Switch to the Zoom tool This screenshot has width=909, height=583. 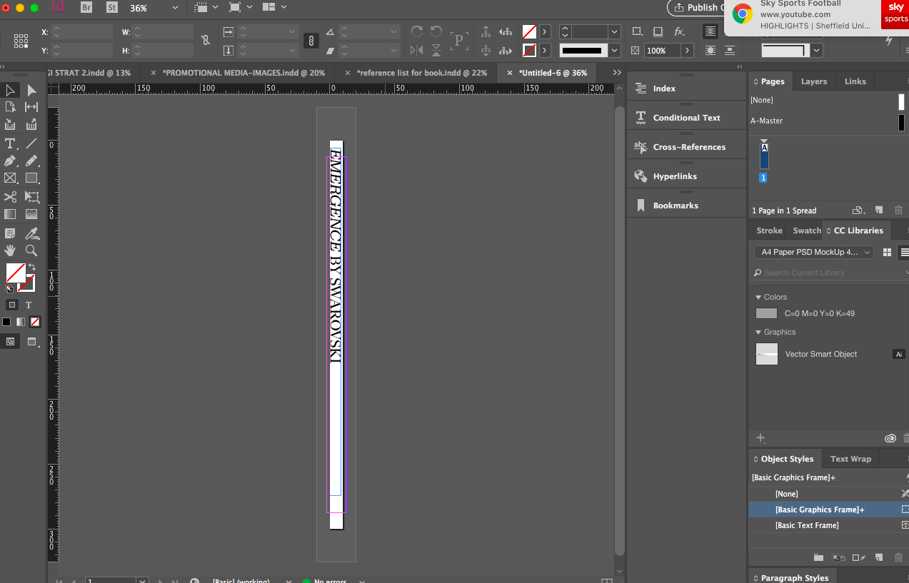[x=31, y=250]
